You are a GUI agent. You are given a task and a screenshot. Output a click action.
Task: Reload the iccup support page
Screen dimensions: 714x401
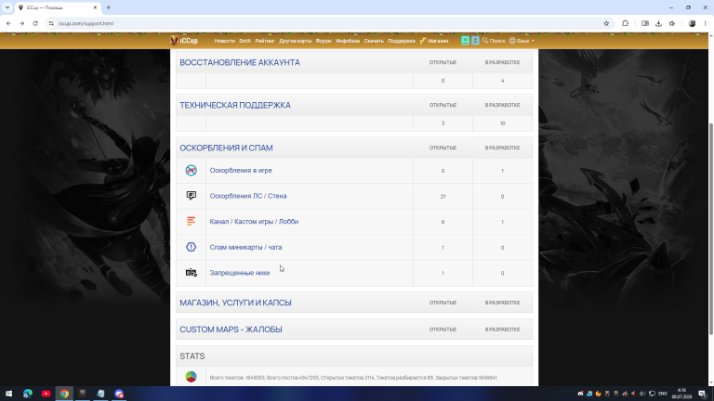(35, 23)
